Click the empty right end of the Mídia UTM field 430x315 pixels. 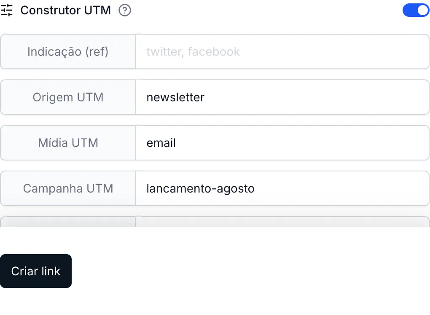(384, 143)
